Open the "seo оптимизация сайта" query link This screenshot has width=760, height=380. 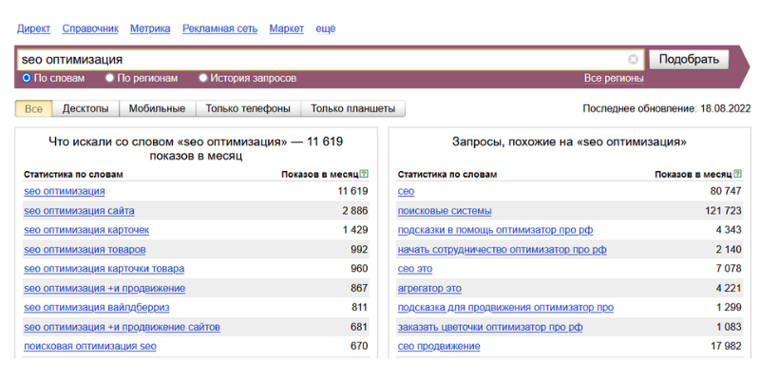click(79, 211)
